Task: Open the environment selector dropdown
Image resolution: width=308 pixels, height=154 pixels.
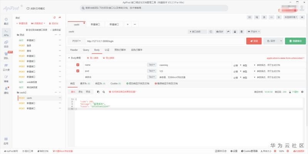Action: (291, 17)
